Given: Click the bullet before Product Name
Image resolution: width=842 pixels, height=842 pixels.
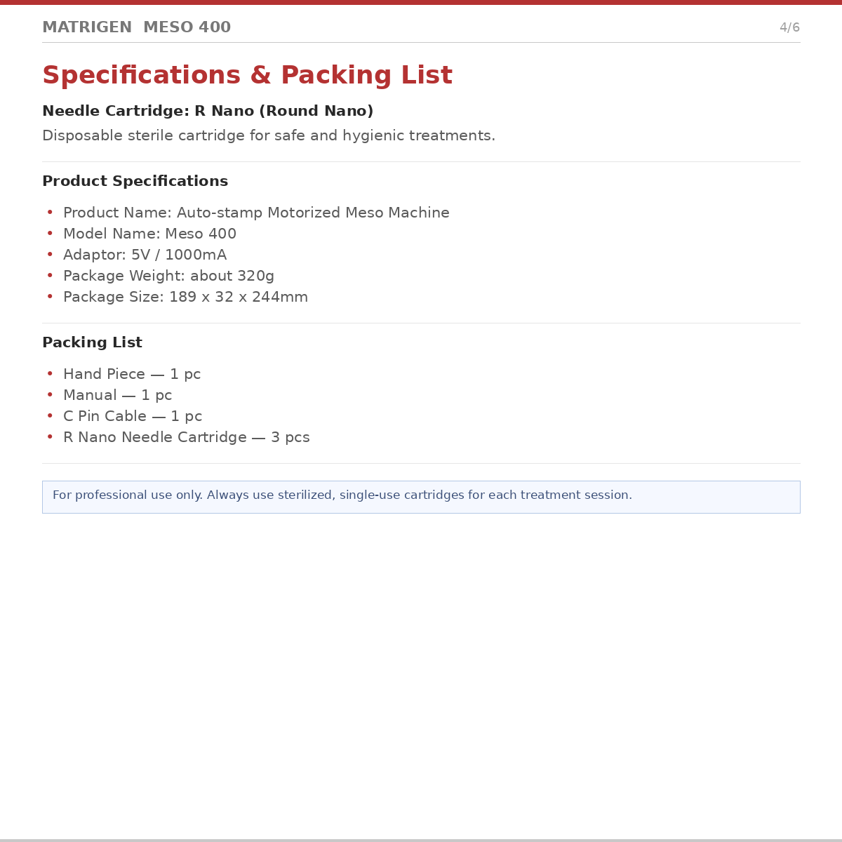Looking at the screenshot, I should tap(50, 213).
